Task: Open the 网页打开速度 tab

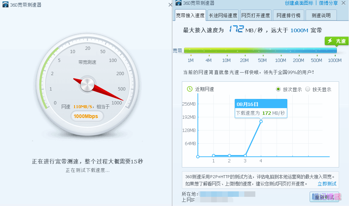Action: pos(256,15)
